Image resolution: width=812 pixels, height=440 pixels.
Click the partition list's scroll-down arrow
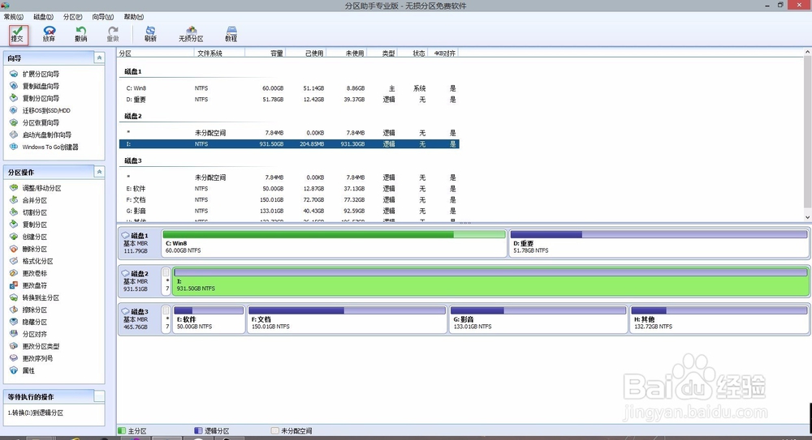pyautogui.click(x=807, y=218)
